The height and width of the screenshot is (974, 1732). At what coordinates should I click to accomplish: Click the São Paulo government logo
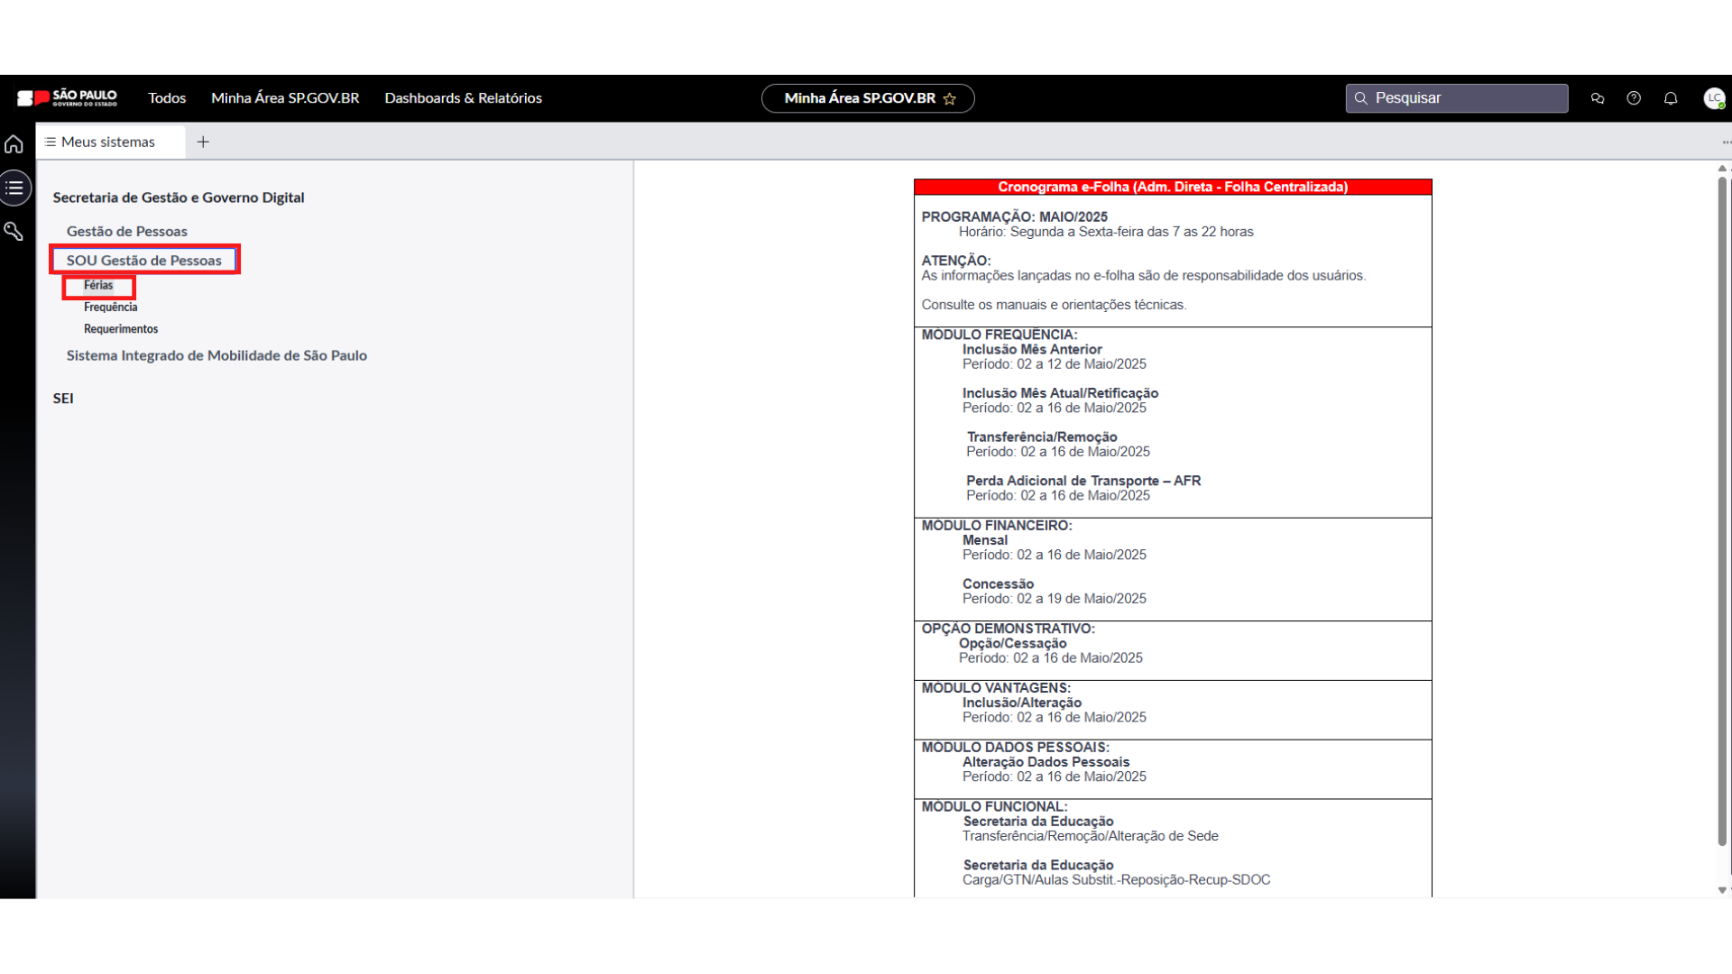click(x=68, y=98)
